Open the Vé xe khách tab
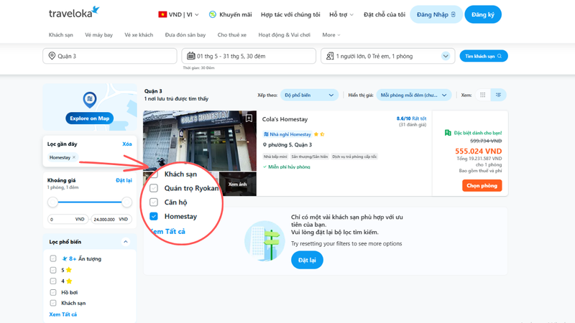The height and width of the screenshot is (323, 575). (139, 34)
